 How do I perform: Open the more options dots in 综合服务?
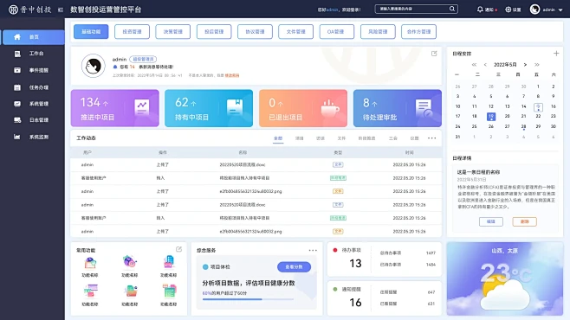[x=313, y=250]
